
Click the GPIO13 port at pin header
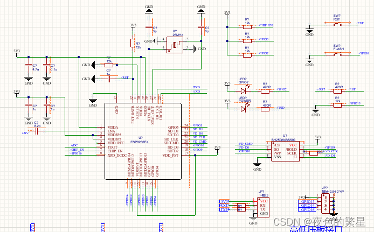[x=308, y=201]
